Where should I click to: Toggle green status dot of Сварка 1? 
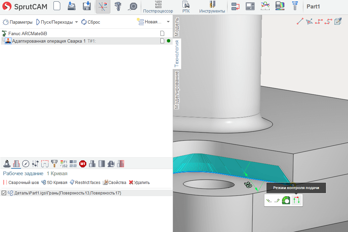click(169, 41)
